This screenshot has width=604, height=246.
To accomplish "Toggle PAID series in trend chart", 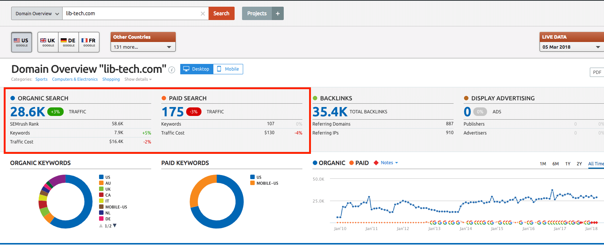I will click(x=359, y=163).
